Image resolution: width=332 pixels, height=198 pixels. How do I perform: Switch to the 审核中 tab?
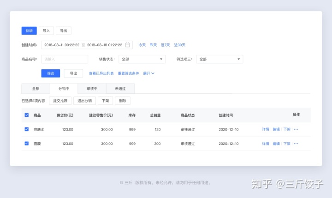coord(92,89)
